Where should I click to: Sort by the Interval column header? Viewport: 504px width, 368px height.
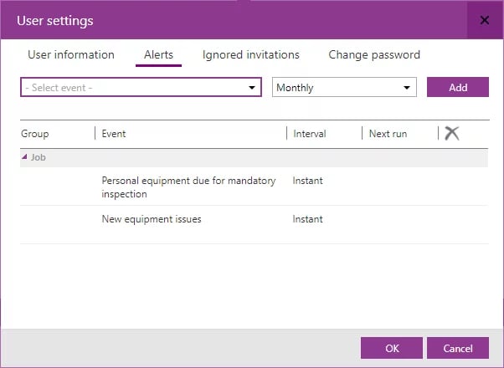pyautogui.click(x=310, y=134)
